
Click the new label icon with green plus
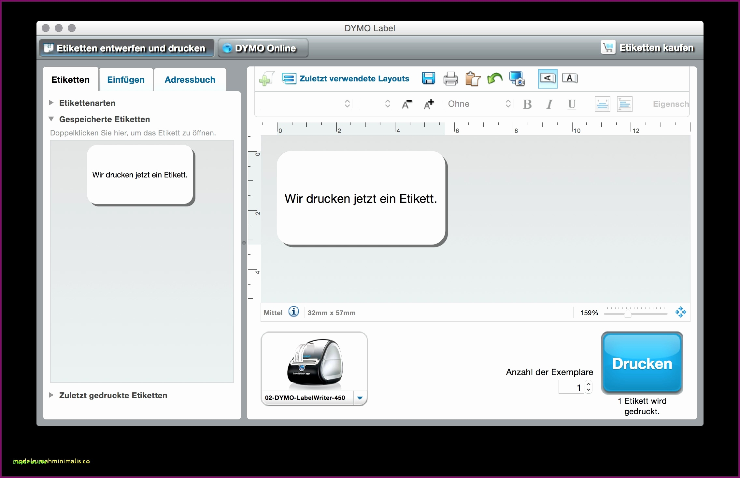point(267,78)
